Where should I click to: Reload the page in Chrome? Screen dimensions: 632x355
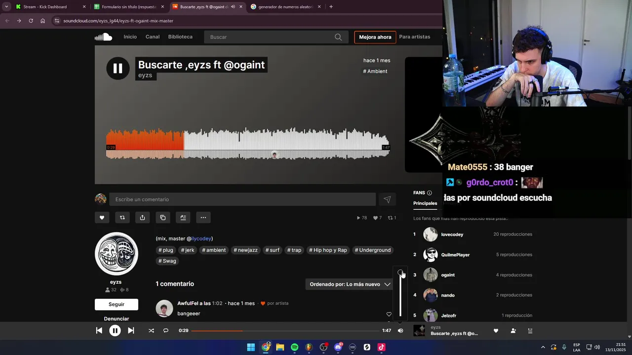31,21
